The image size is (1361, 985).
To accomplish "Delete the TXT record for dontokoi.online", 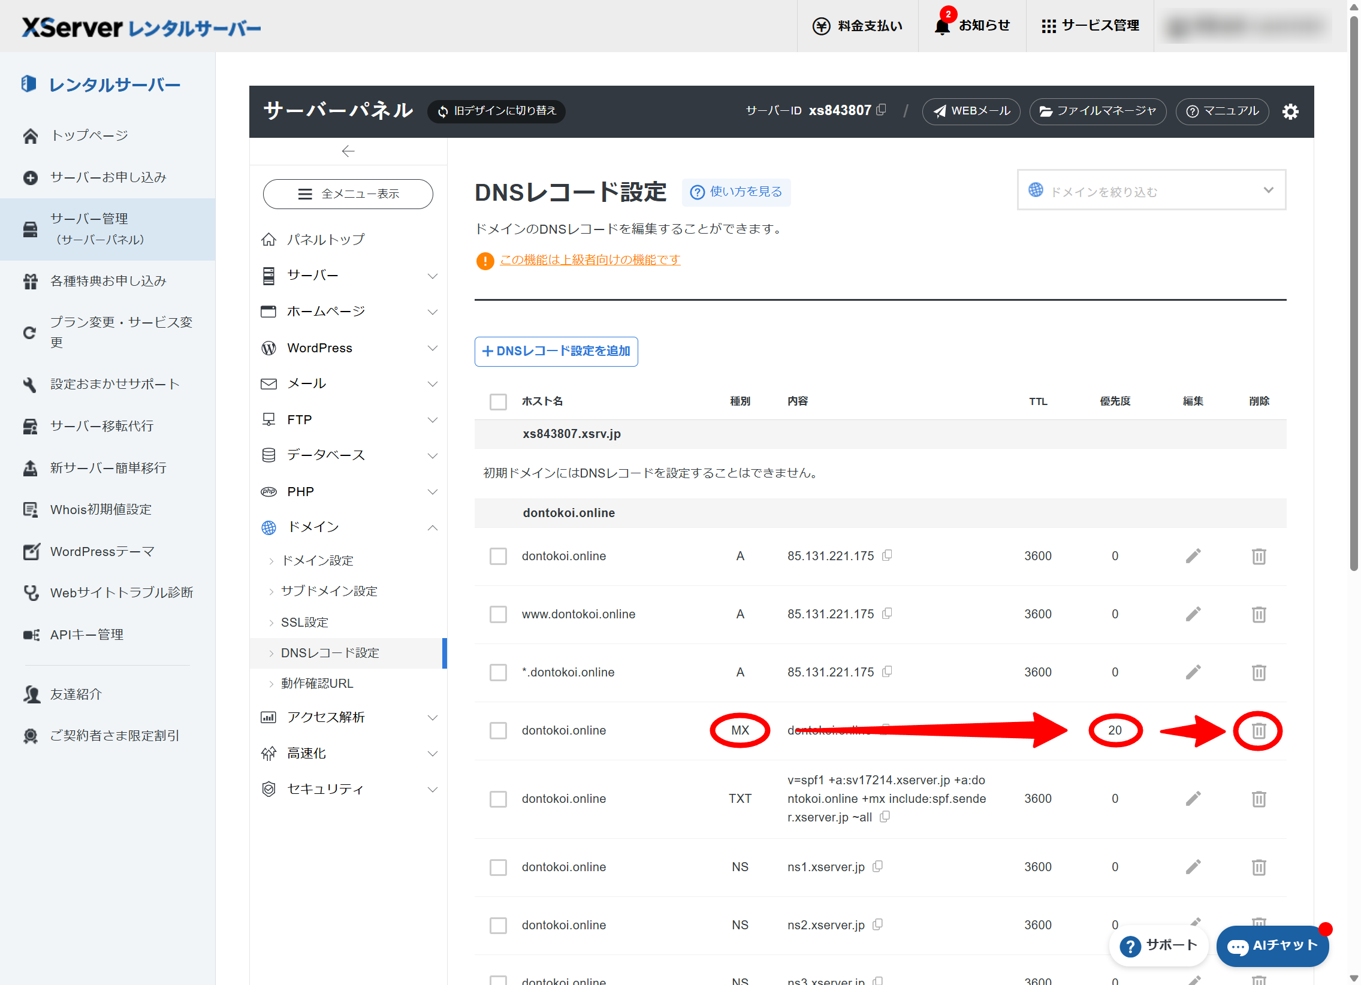I will point(1259,799).
